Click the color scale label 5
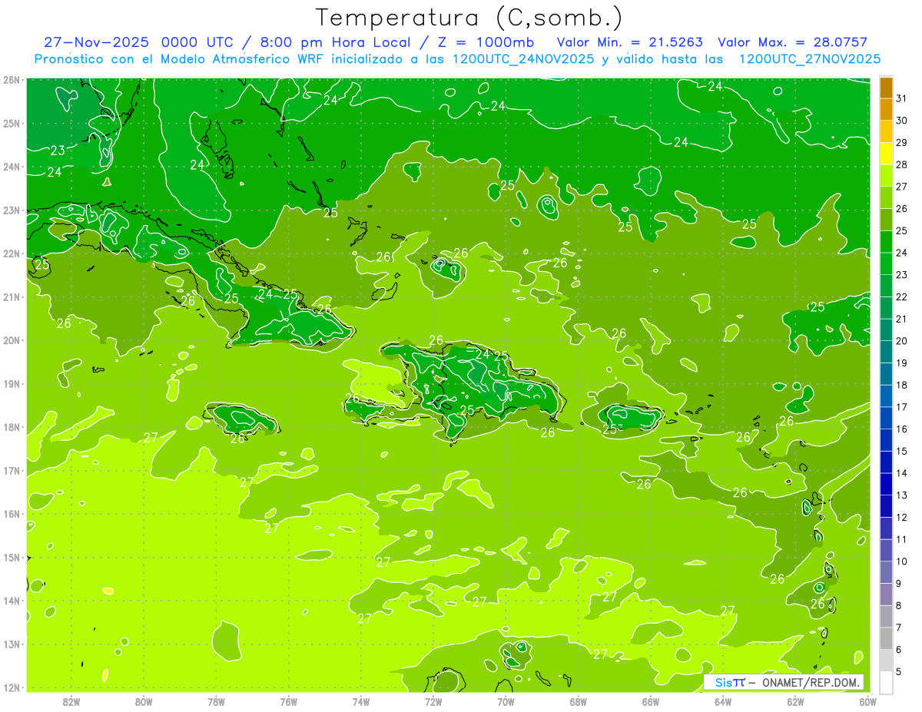Viewport: 922px width, 712px height. tap(900, 671)
